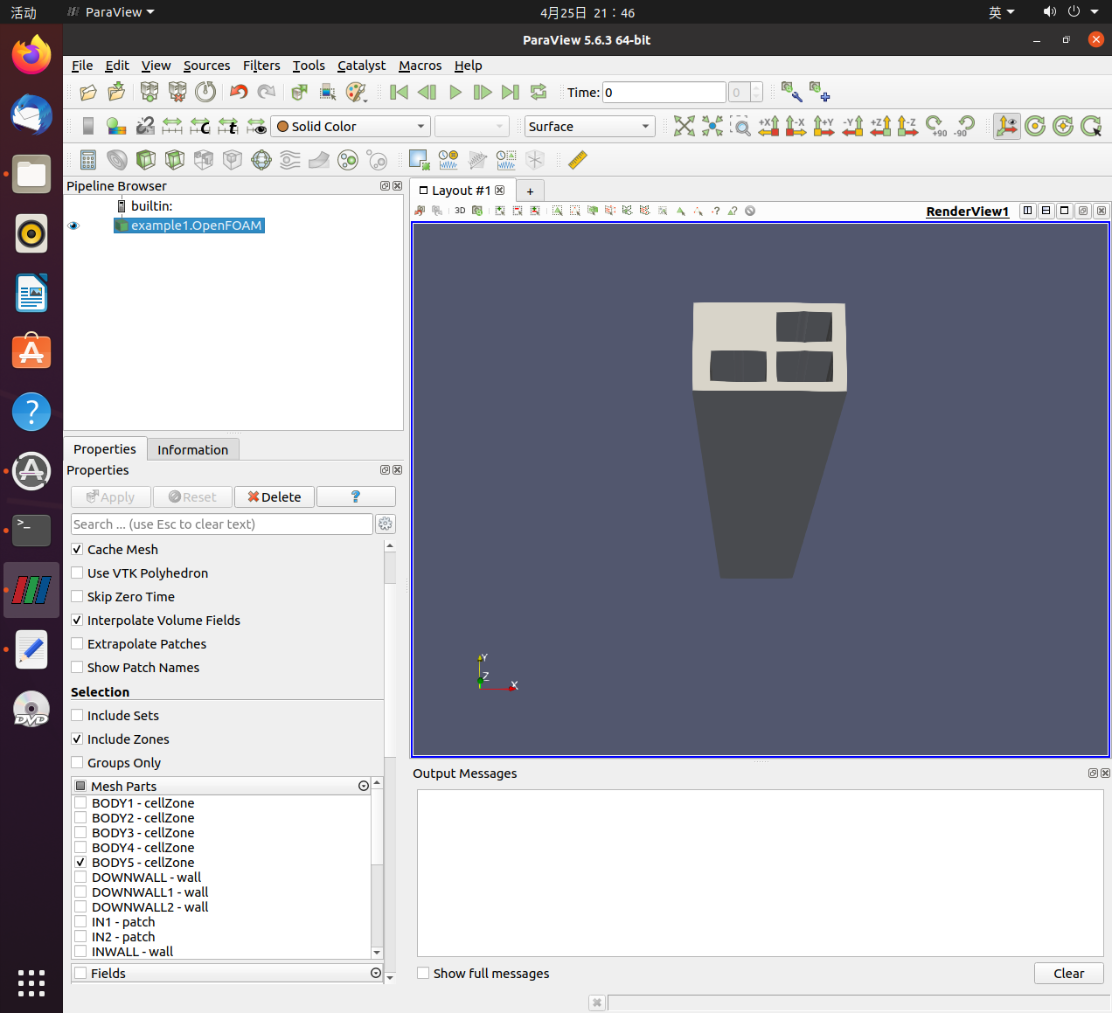Click the Zoom to Box icon

pos(740,127)
